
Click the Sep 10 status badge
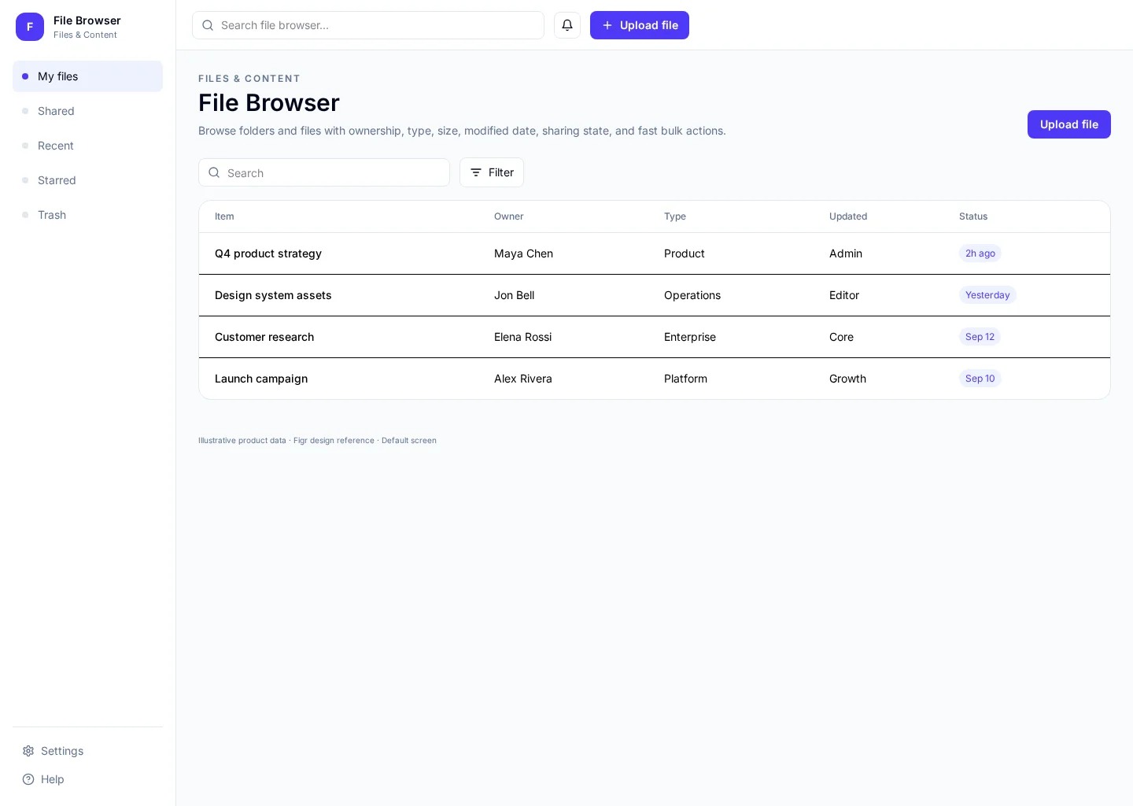coord(980,379)
